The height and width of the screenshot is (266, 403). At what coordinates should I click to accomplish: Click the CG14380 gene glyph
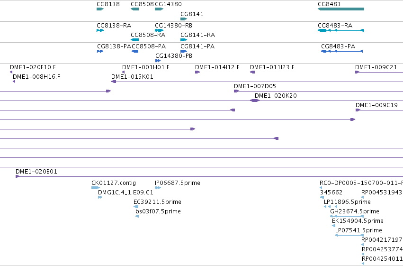click(x=159, y=9)
